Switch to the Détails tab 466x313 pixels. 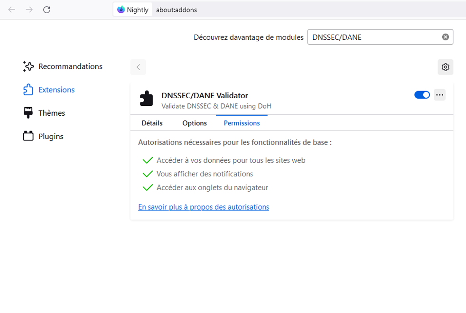152,123
